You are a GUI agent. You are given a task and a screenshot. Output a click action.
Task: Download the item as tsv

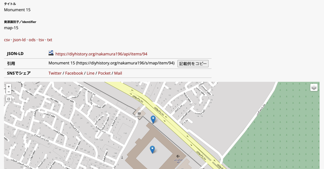41,39
